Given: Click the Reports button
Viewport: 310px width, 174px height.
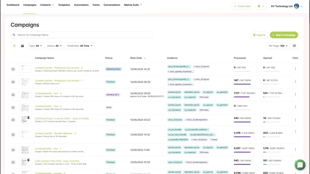Looking at the screenshot, I should coord(259,35).
